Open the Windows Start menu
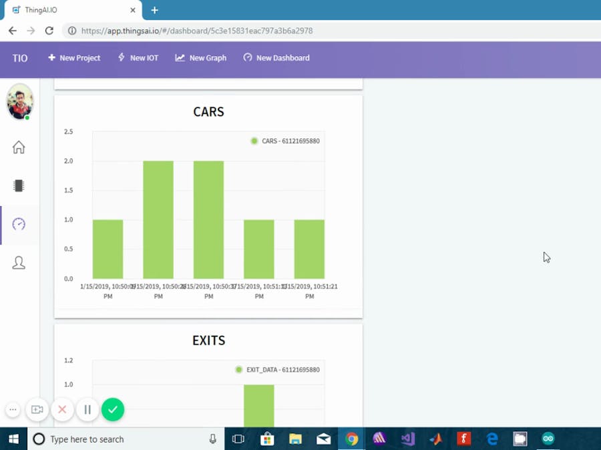 13,439
